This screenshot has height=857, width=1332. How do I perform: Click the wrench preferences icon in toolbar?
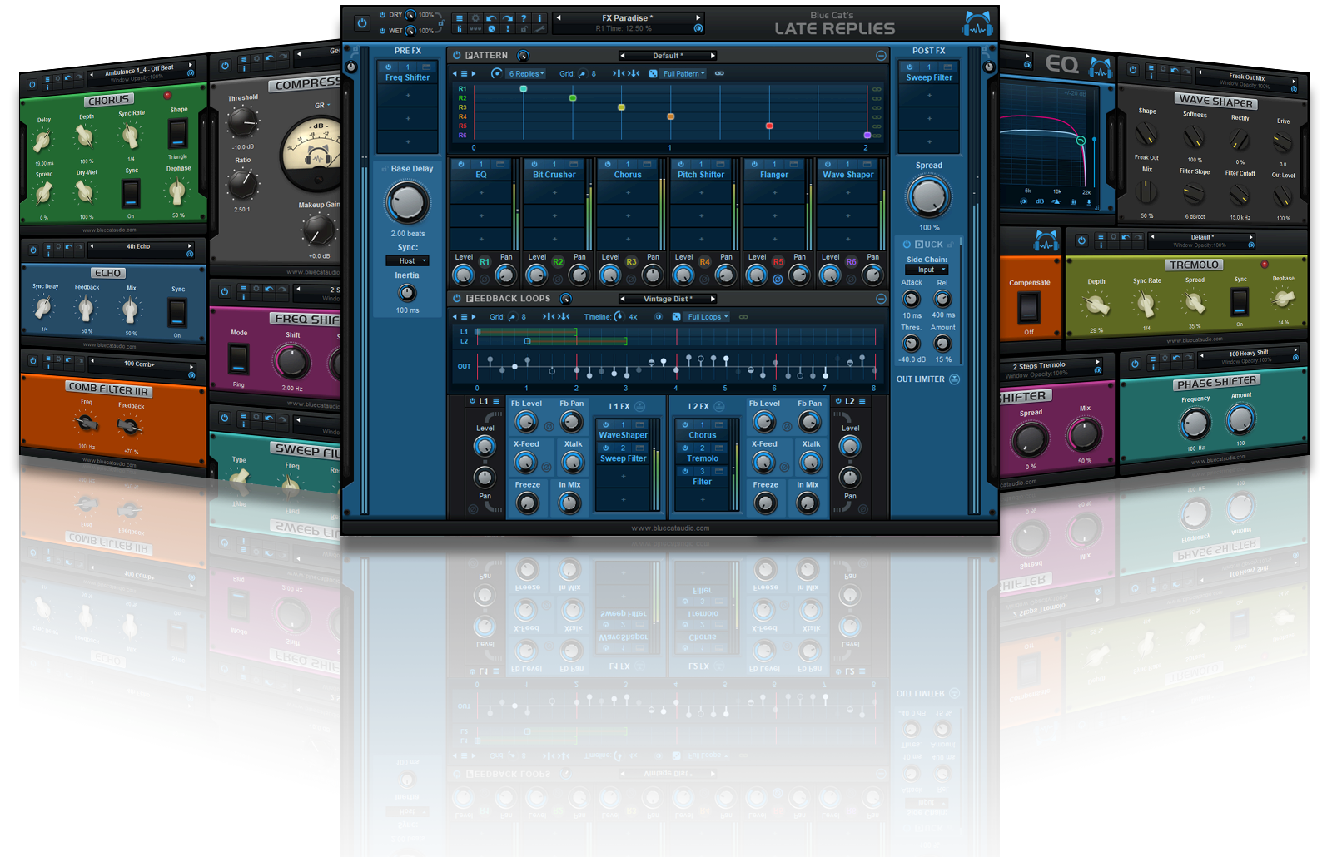click(539, 29)
